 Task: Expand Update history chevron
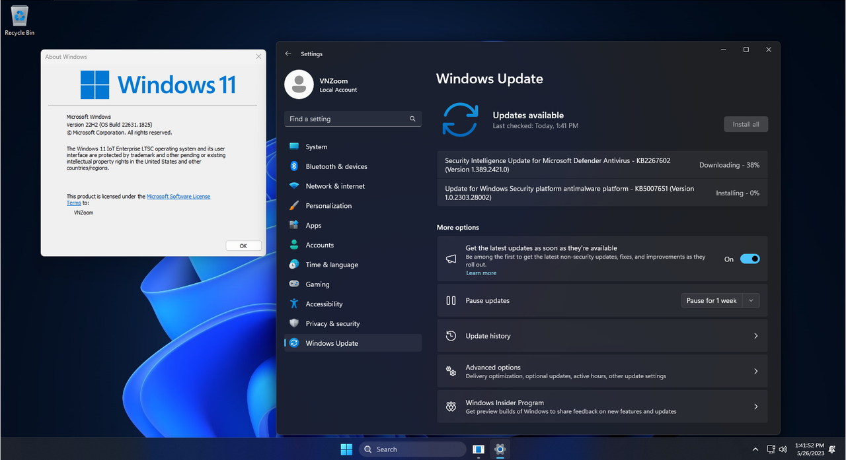pos(755,336)
